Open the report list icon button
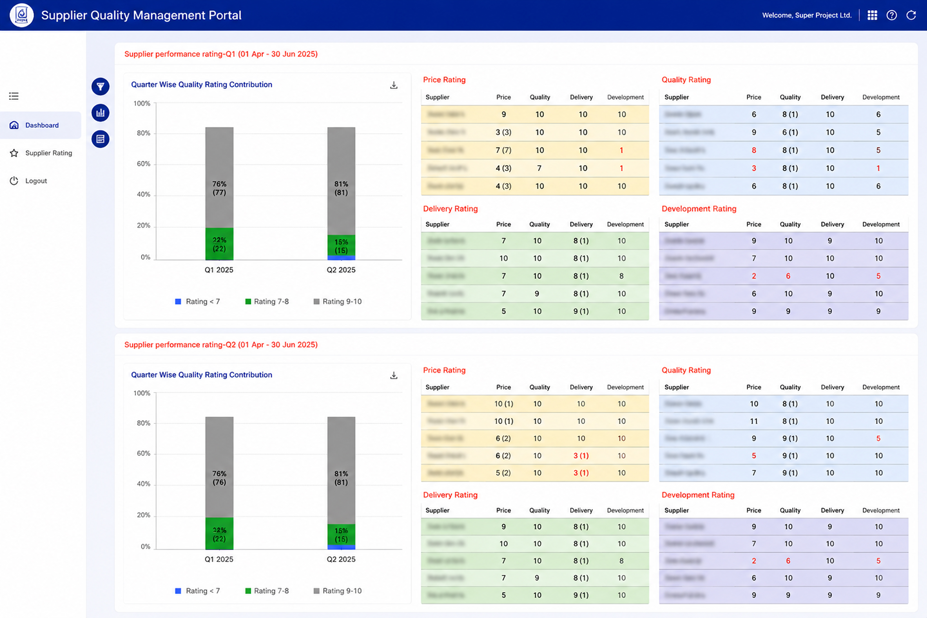Screen dimensions: 927x618 click(100, 139)
